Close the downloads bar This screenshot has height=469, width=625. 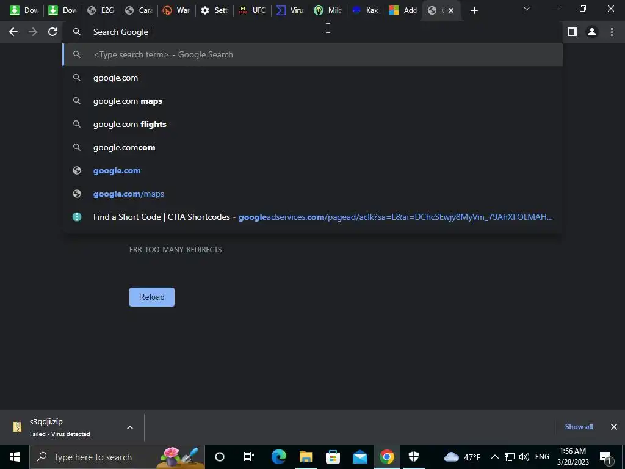click(x=614, y=427)
